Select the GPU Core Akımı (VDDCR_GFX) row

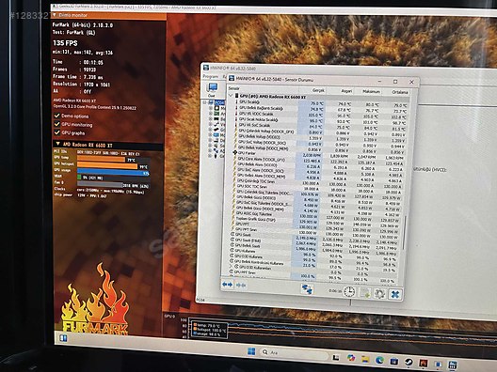318,161
